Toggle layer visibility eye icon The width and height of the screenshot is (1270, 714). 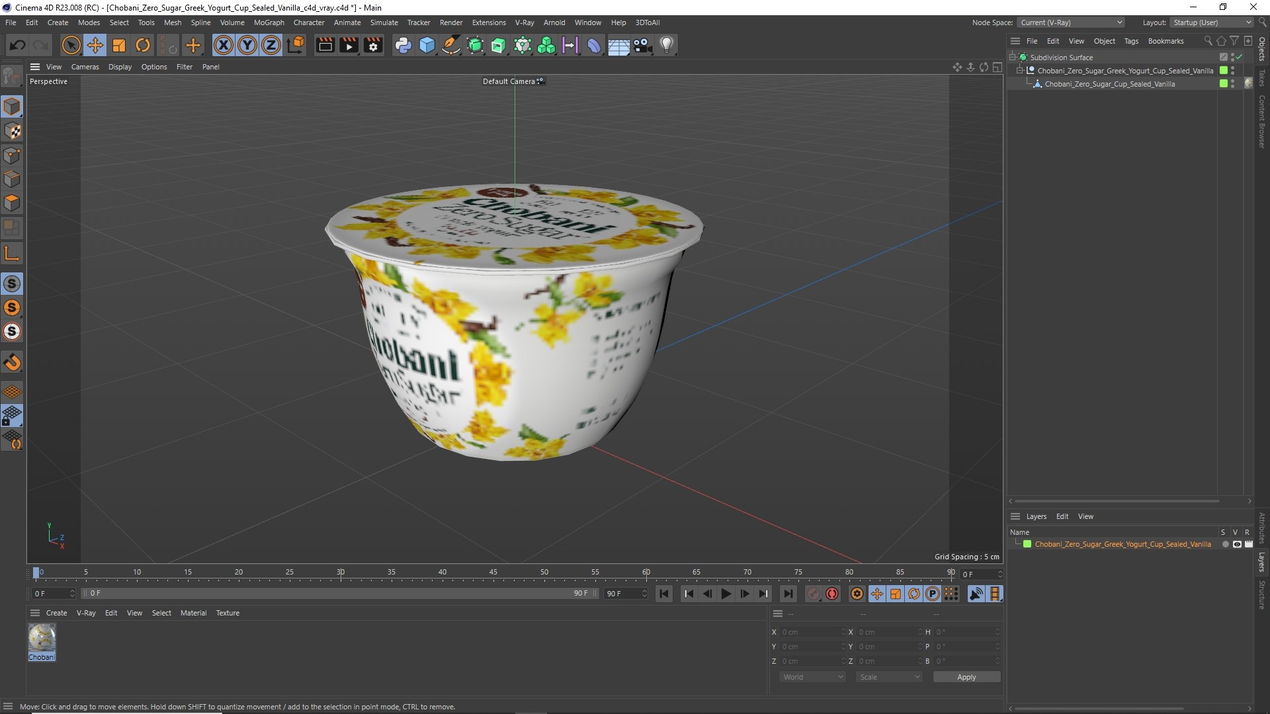click(x=1237, y=544)
